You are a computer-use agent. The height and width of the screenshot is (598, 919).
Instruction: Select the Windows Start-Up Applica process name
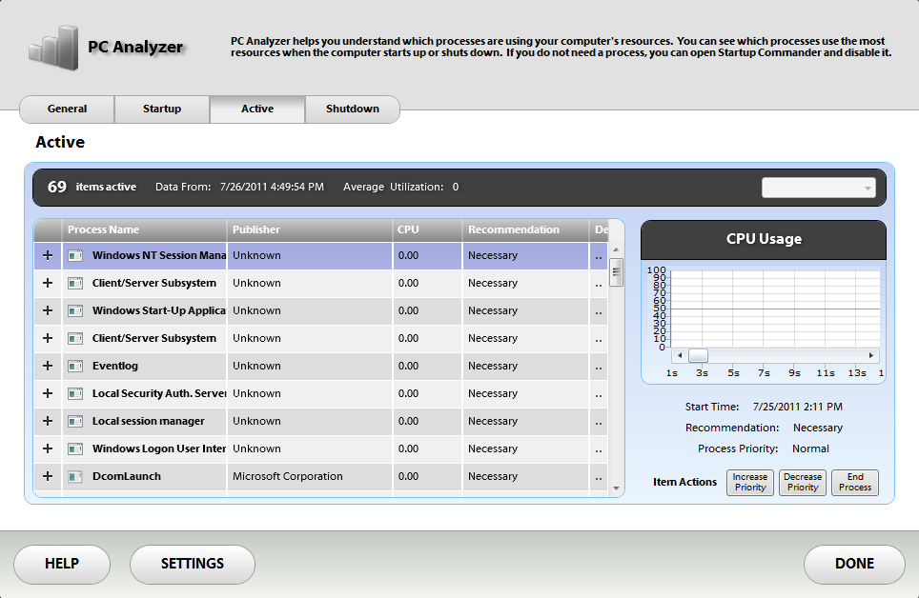coord(159,310)
